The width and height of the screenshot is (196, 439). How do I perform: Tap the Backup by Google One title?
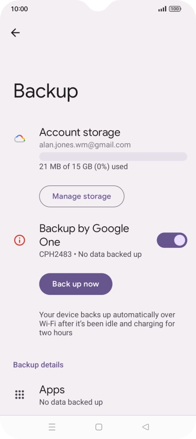[84, 235]
